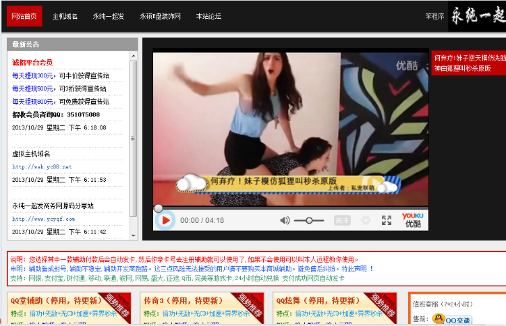Image resolution: width=506 pixels, height=326 pixels.
Task: Click the video progress bar handle
Action: [x=158, y=208]
